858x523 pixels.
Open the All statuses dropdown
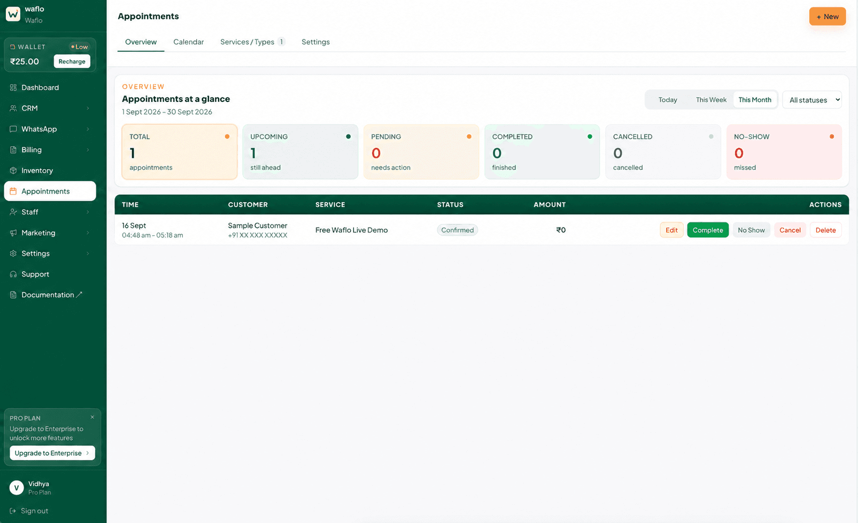[x=812, y=100]
